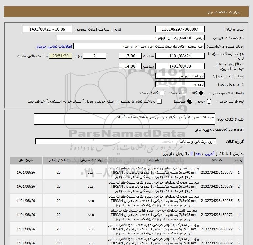This screenshot has width=253, height=245.
Task: Click row 3 product name with 7/5x40 mm
Action: [x=154, y=201]
